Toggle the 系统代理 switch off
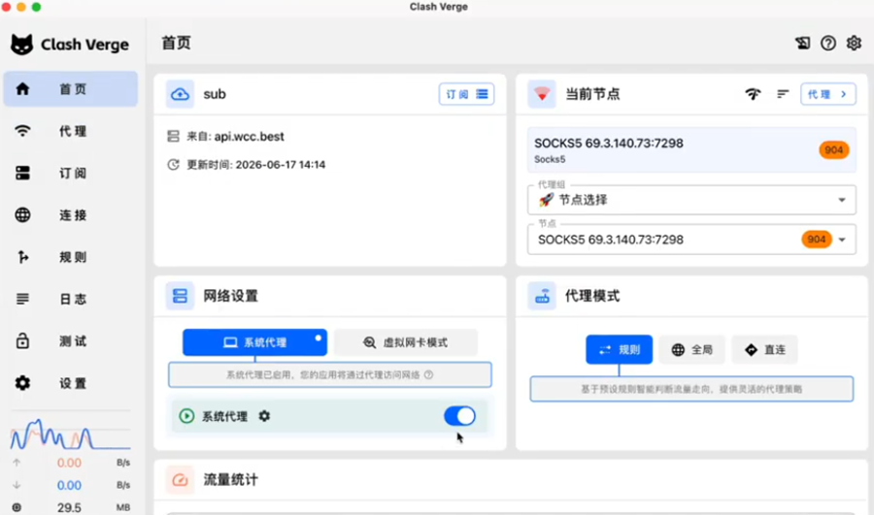The width and height of the screenshot is (874, 515). [x=460, y=416]
